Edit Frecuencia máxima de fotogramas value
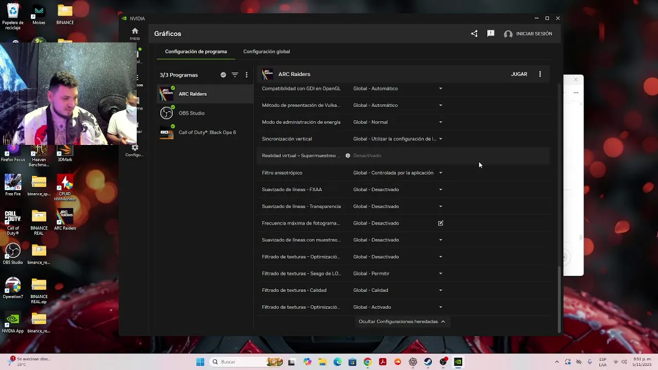 [x=441, y=223]
